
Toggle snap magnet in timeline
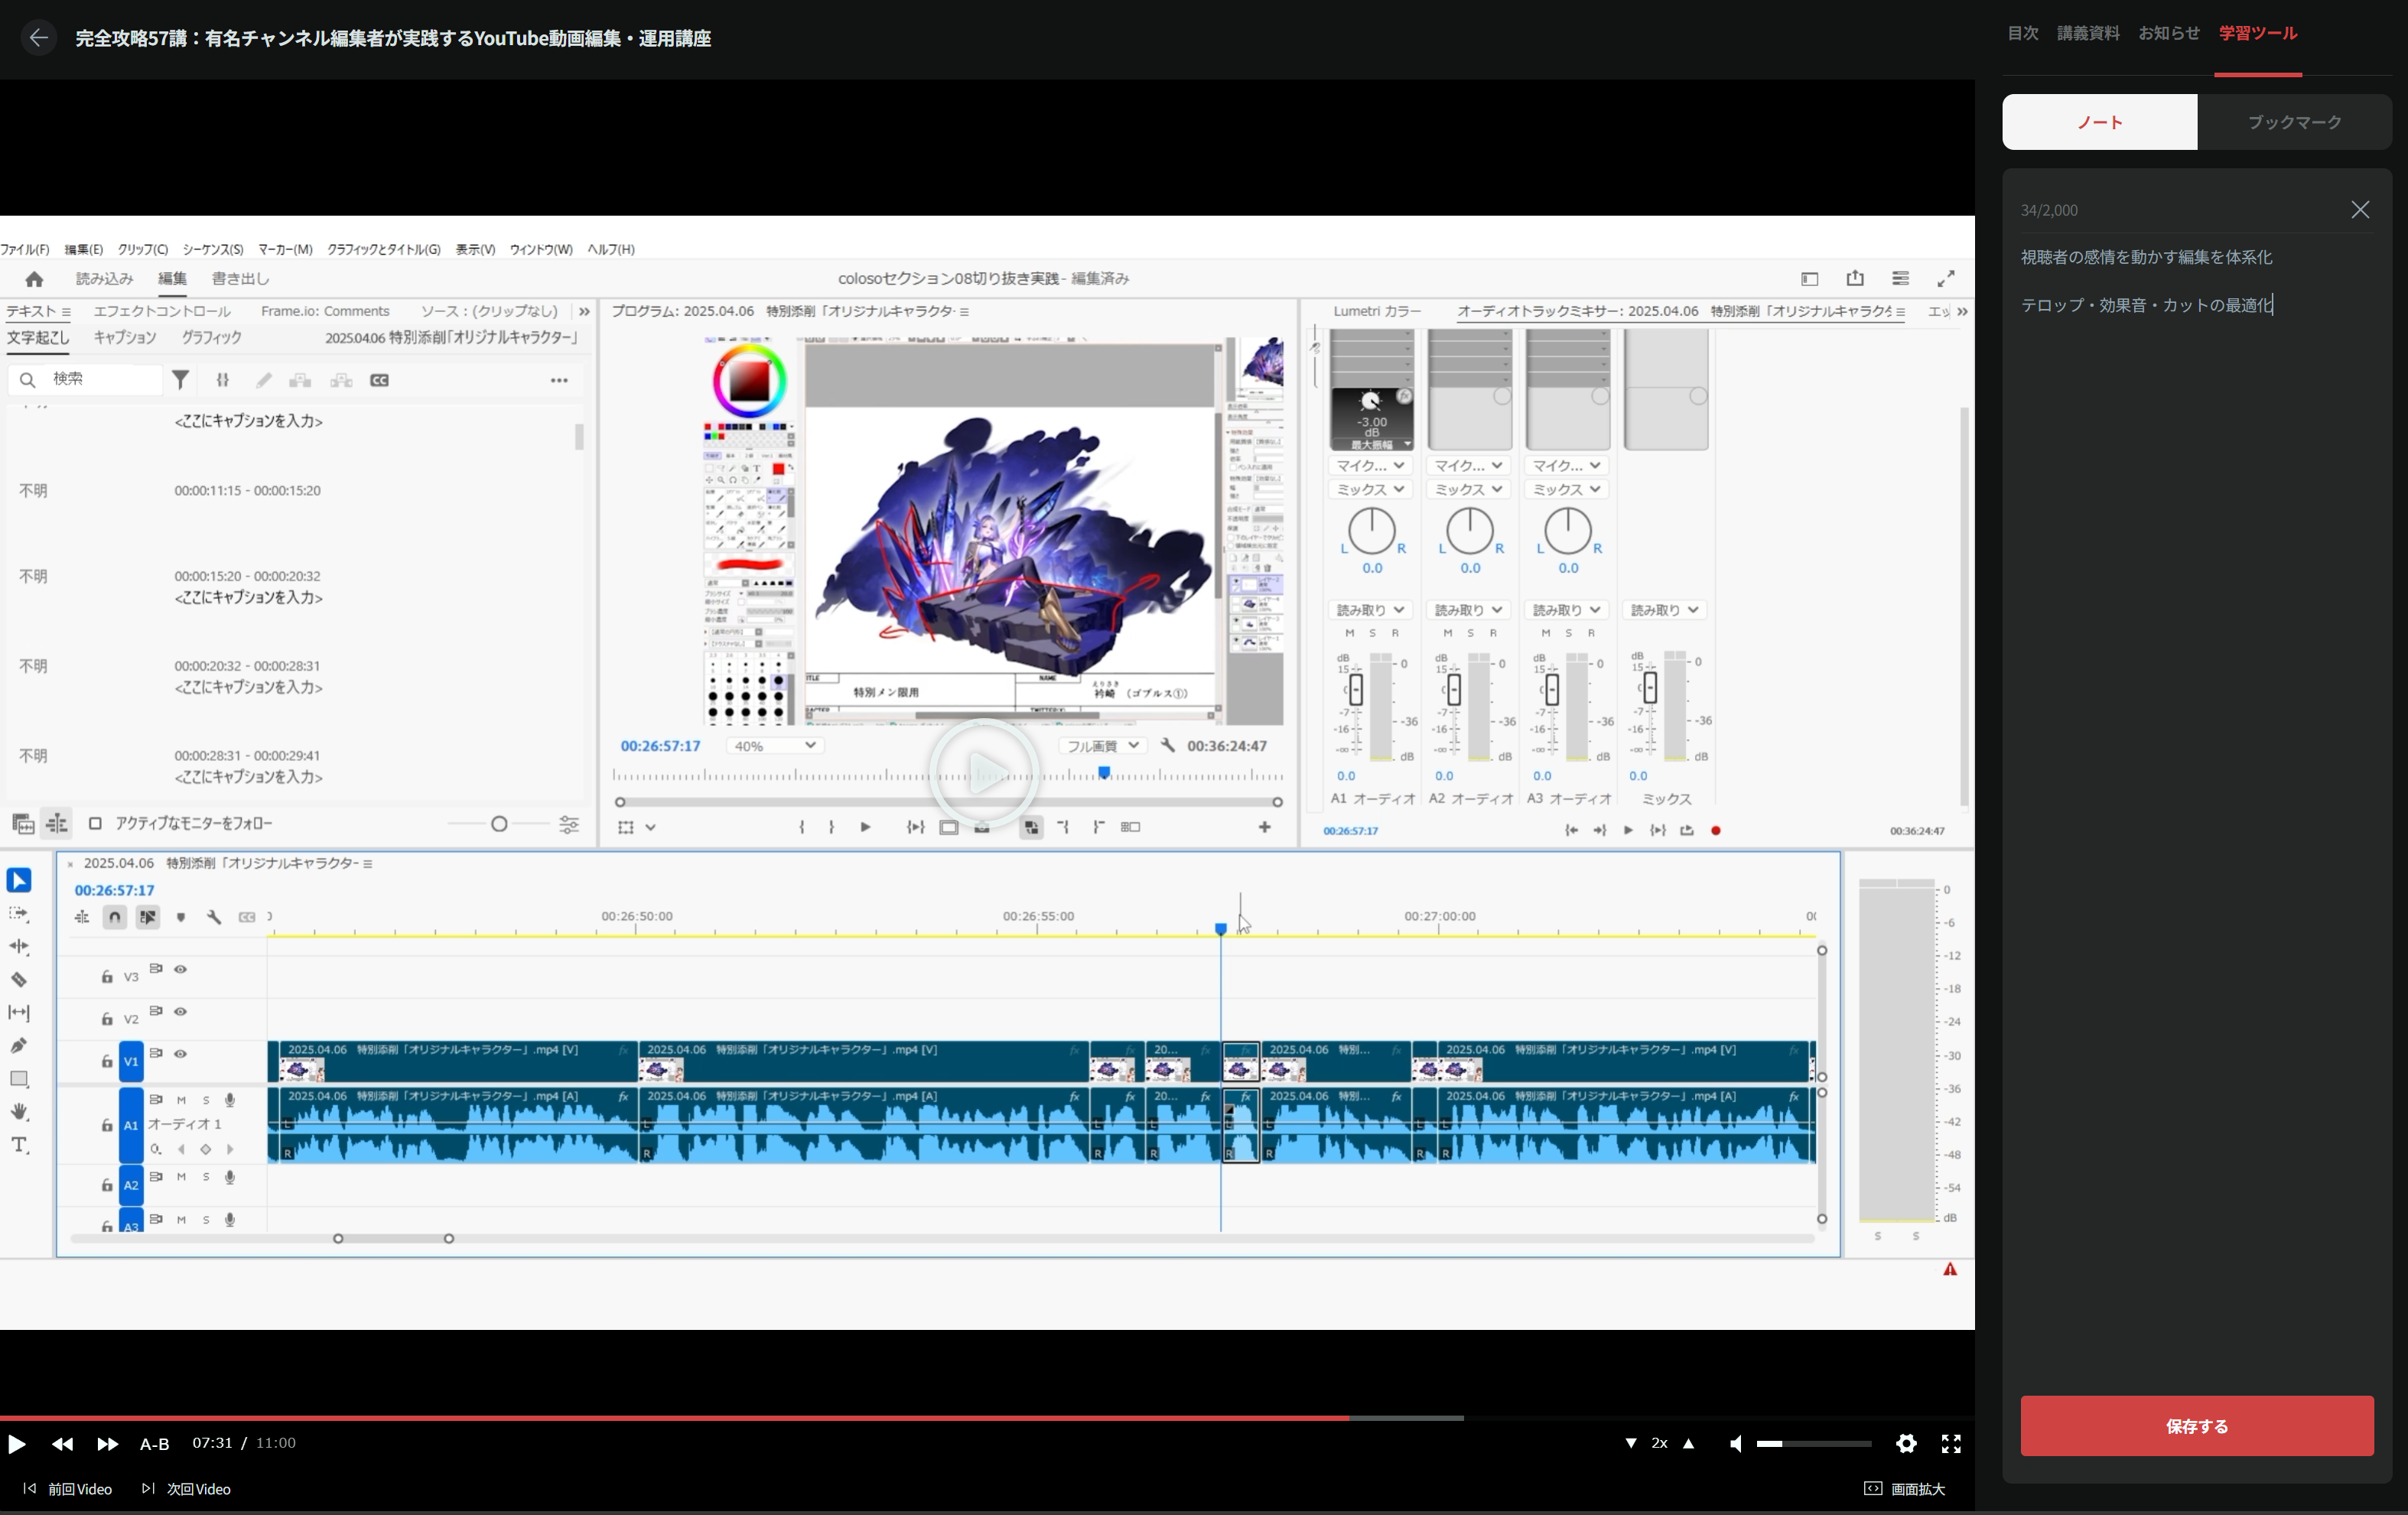(x=115, y=917)
